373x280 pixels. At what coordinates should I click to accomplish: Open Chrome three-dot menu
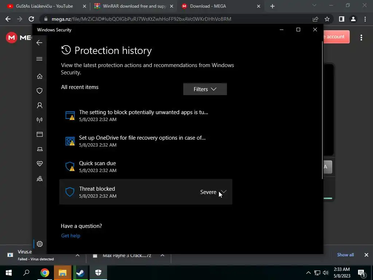coord(365,19)
